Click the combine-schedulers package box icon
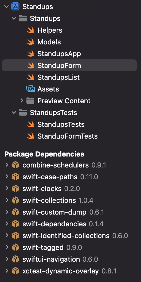Viewport: 141px width, 282px height. tap(15, 165)
